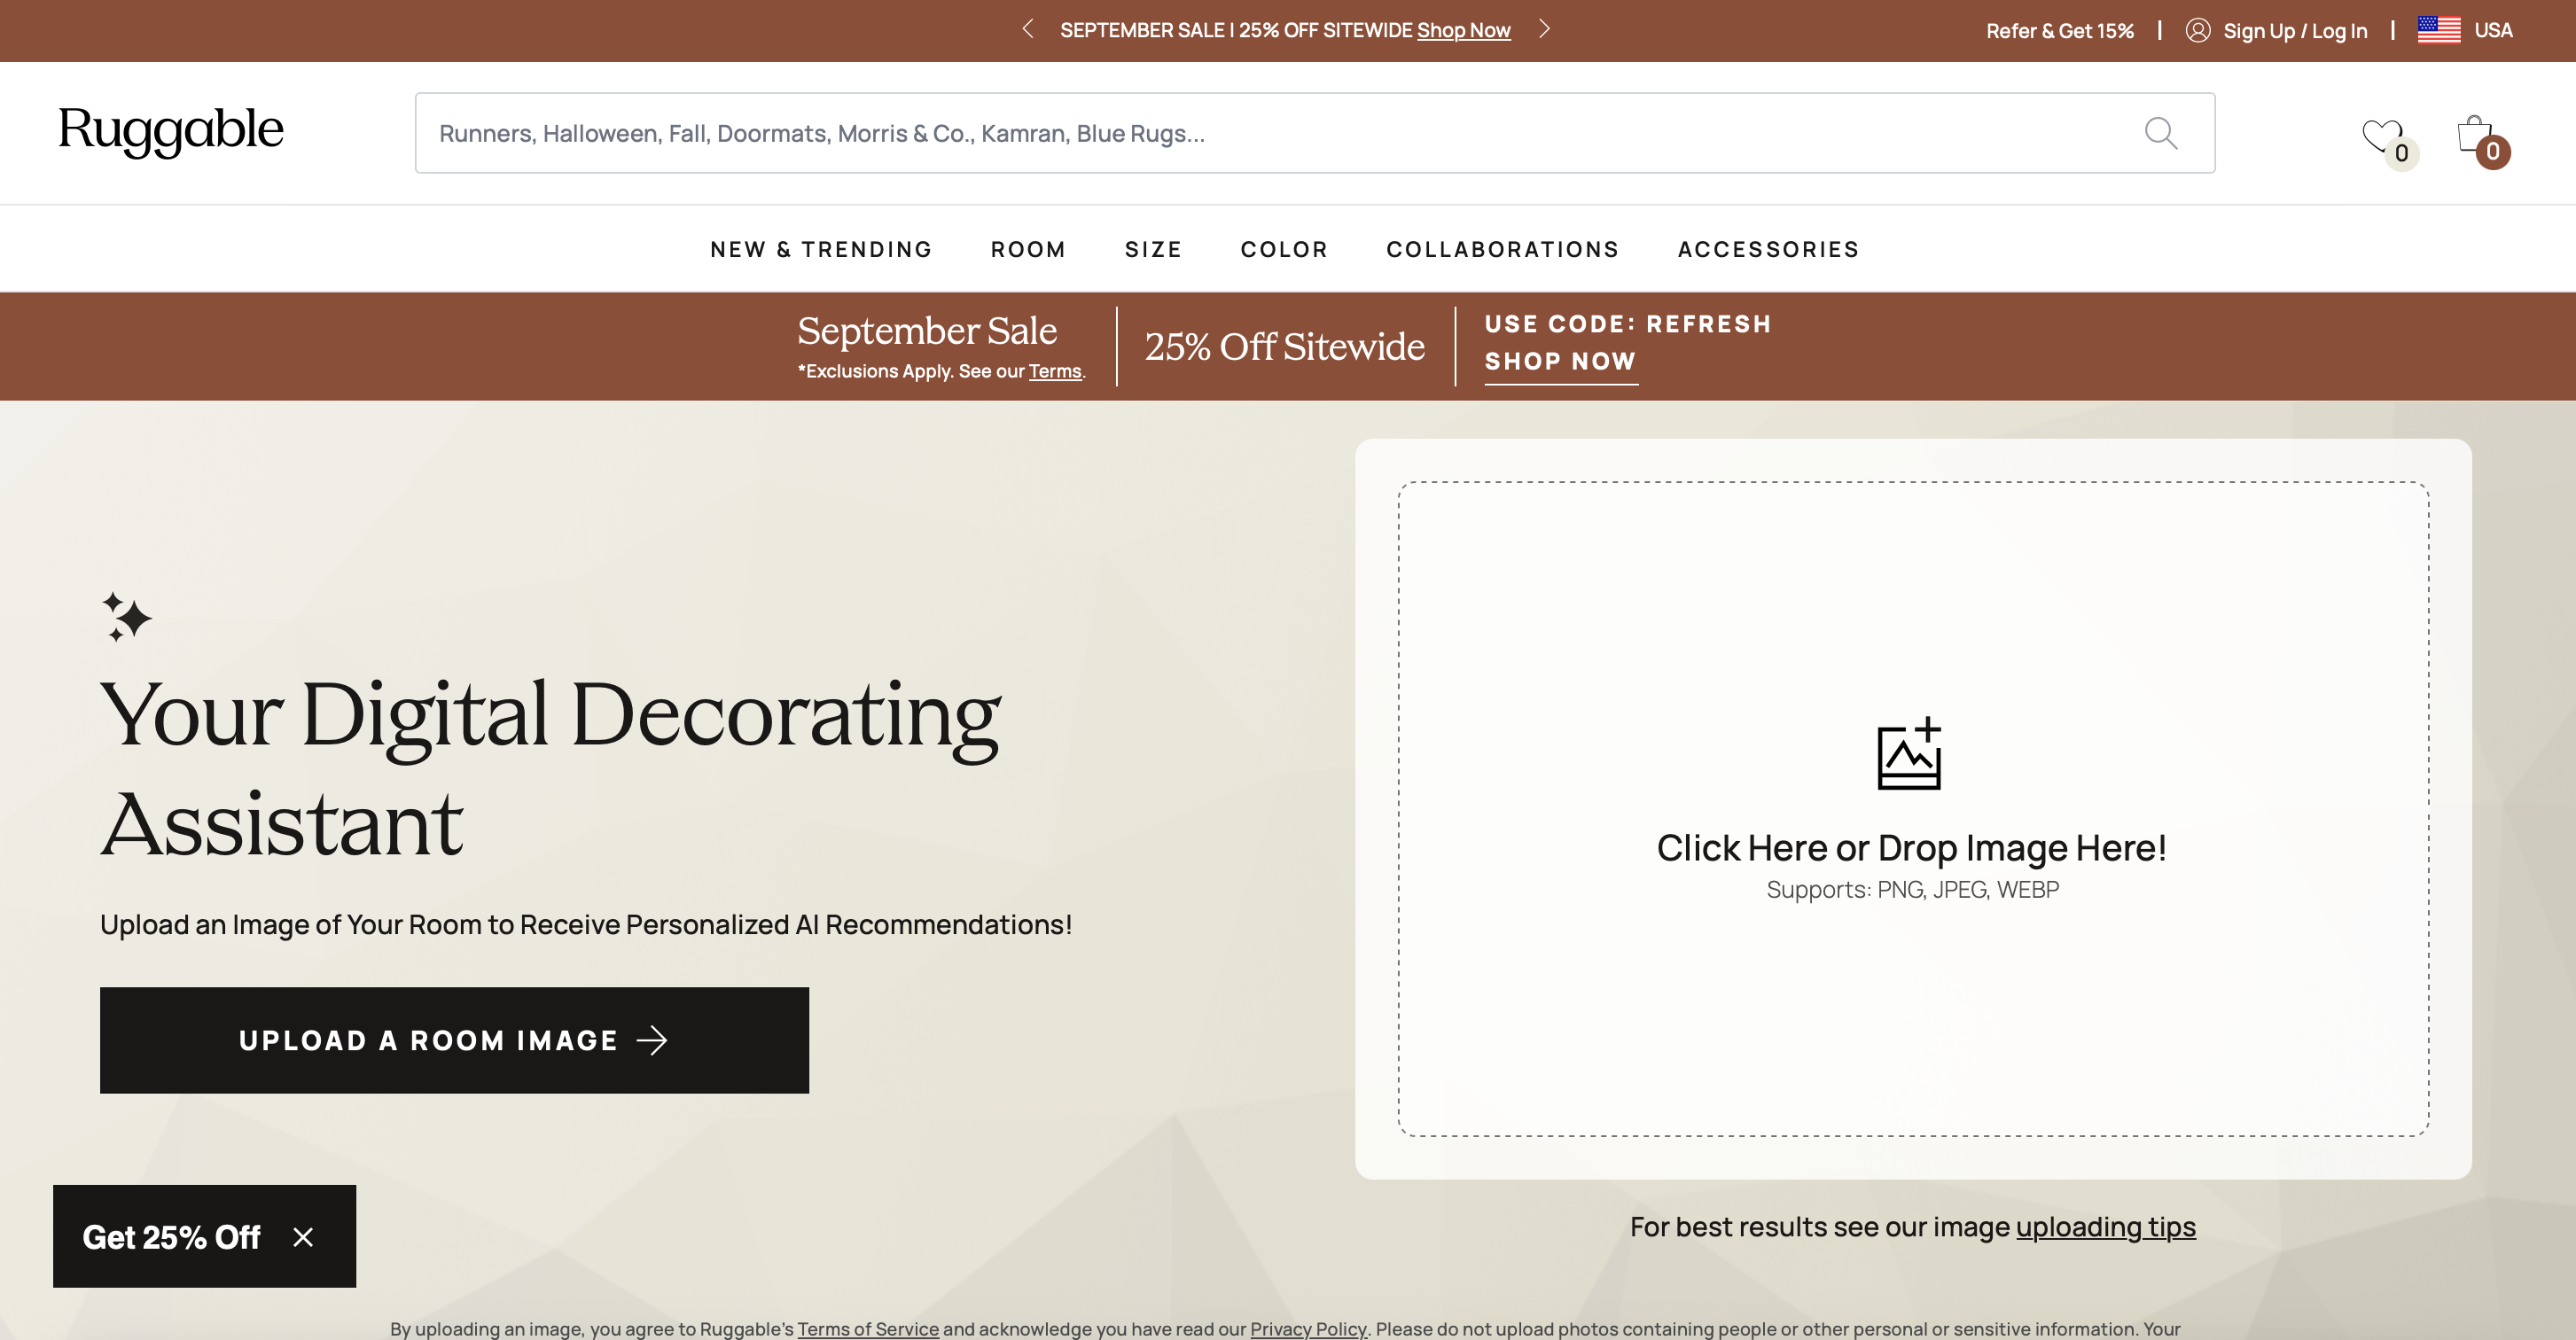Click Shop Now link in top banner
The image size is (2576, 1340).
pyautogui.click(x=1463, y=30)
